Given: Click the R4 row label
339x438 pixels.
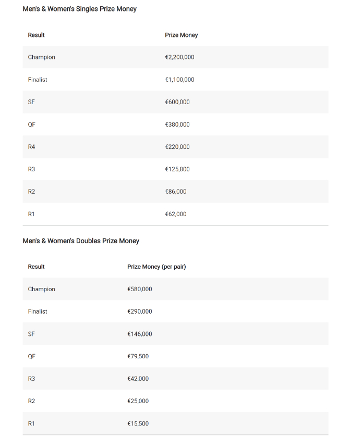Looking at the screenshot, I should 32,147.
